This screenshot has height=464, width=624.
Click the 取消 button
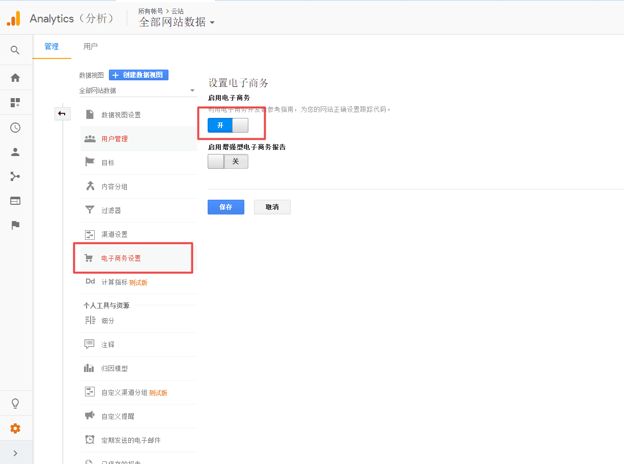click(272, 207)
